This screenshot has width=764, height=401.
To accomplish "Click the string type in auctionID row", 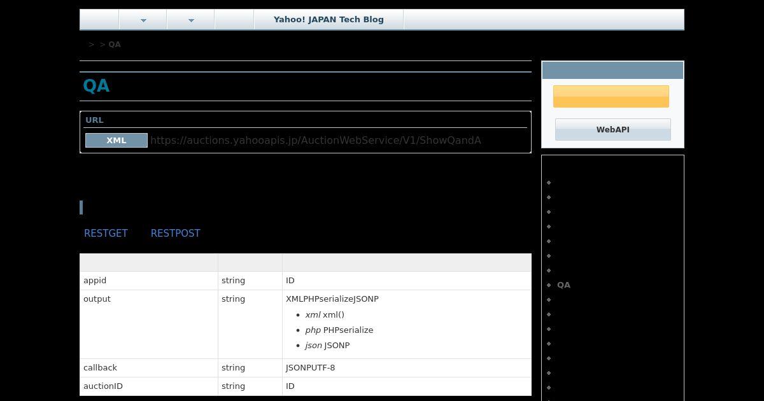I will point(233,386).
